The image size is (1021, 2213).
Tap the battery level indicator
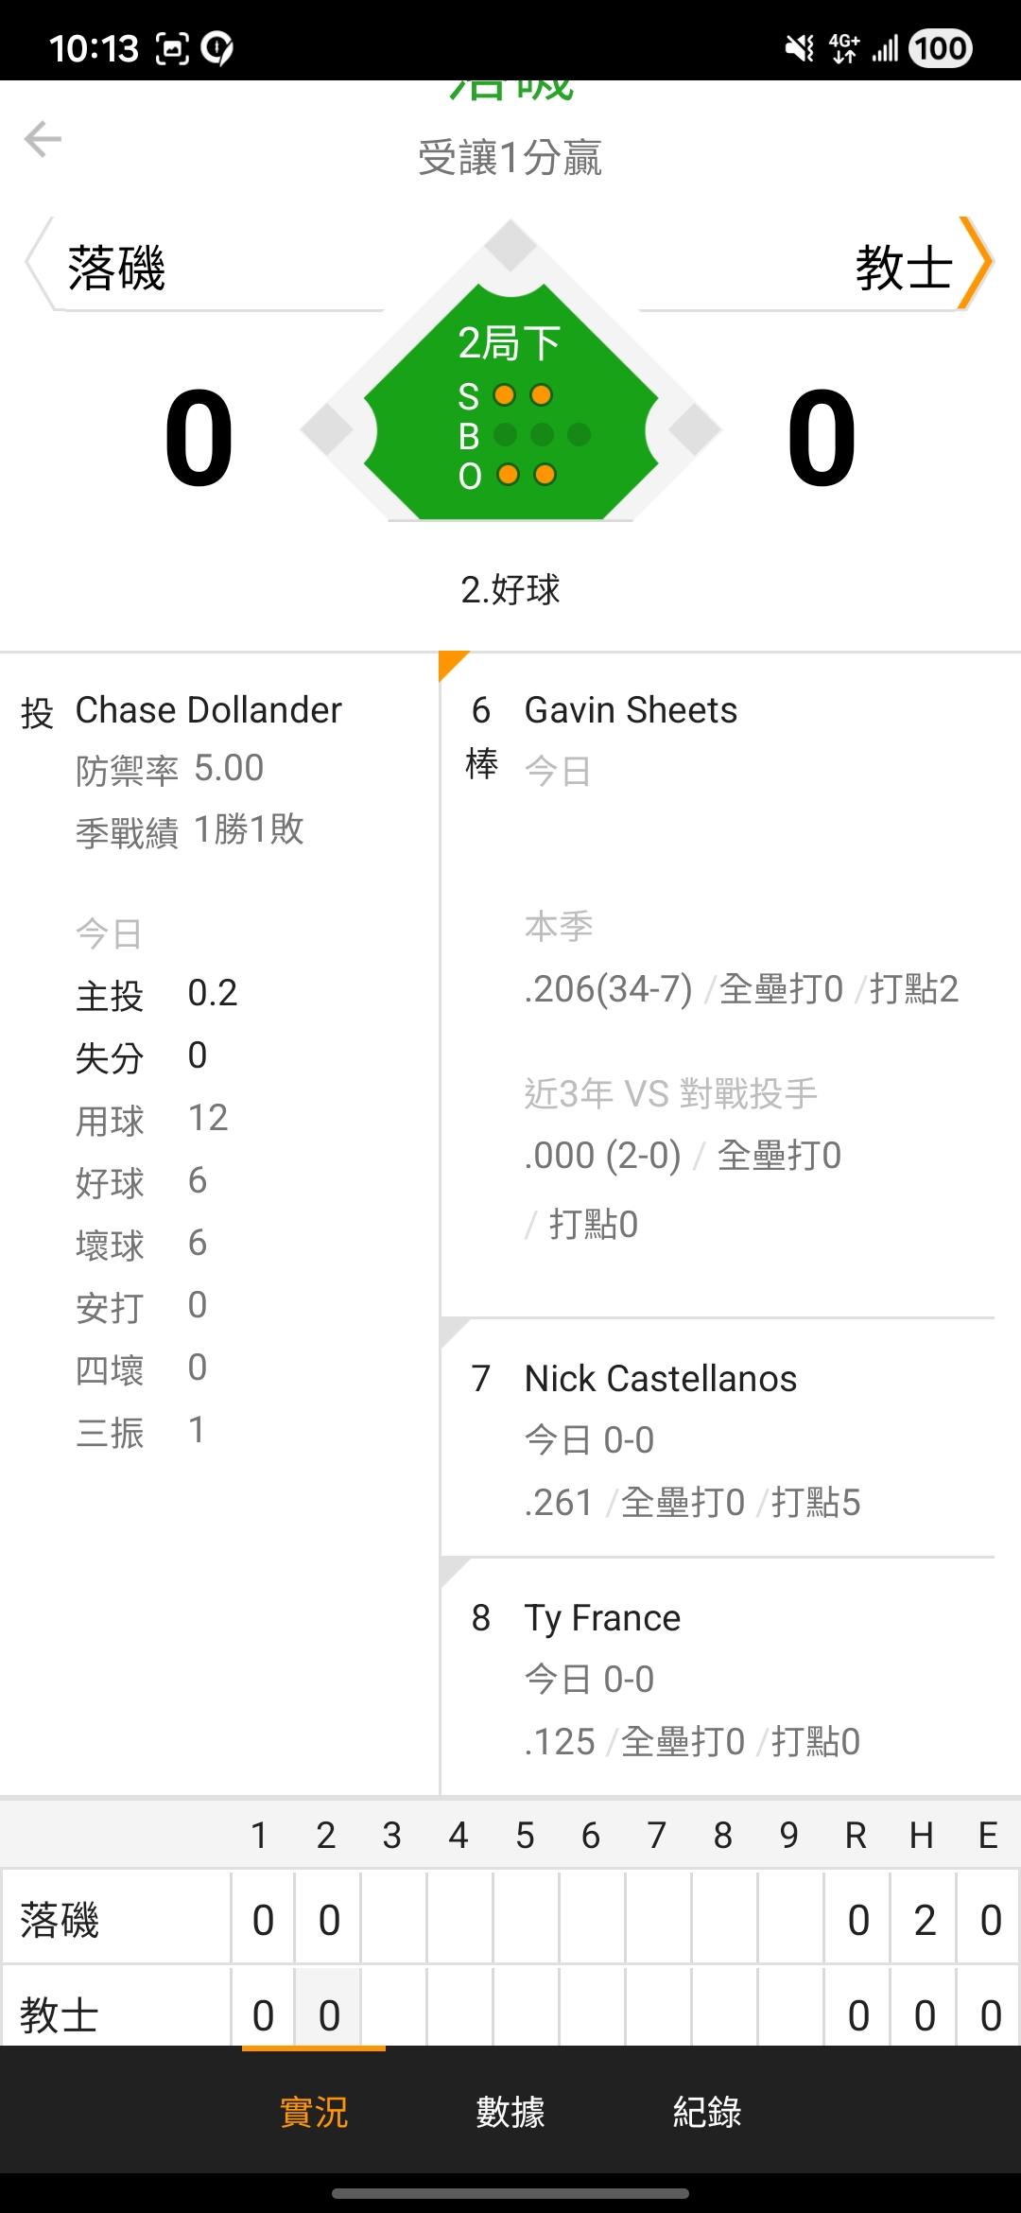940,48
